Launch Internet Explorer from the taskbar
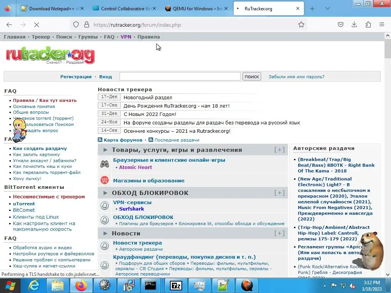391x293 pixels. [34, 285]
